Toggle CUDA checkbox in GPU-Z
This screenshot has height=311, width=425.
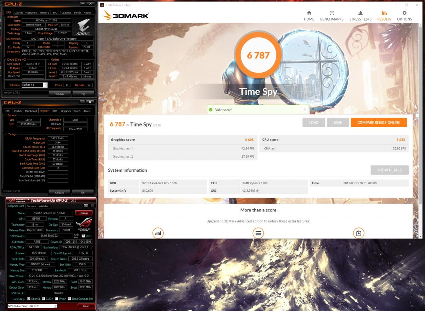pyautogui.click(x=43, y=299)
